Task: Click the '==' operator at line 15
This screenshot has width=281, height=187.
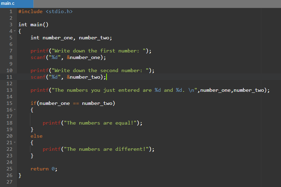Action: pos(76,104)
